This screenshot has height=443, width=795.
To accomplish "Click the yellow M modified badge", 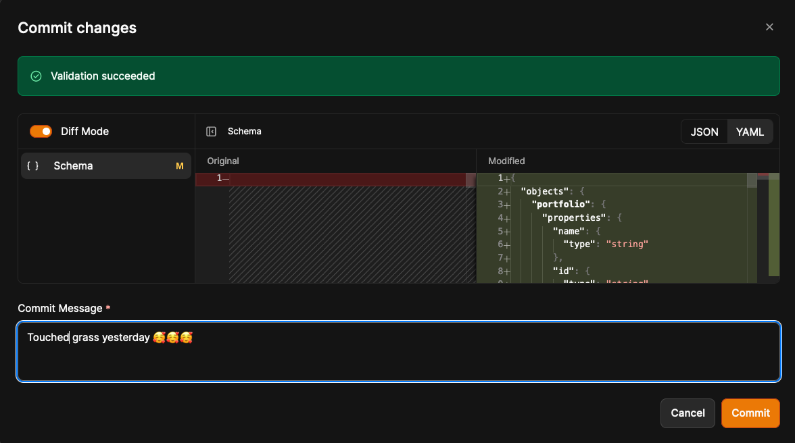I will click(x=180, y=165).
